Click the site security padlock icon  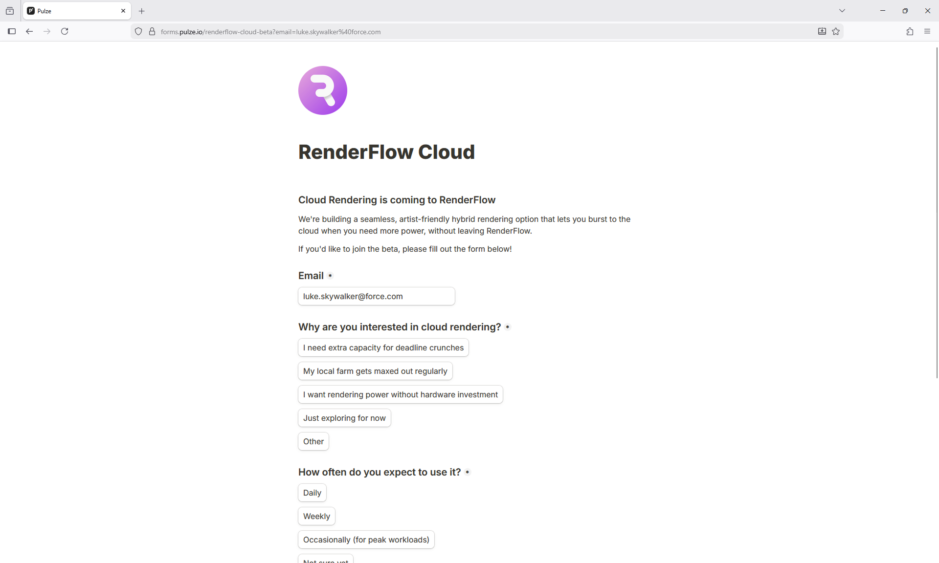(x=152, y=31)
